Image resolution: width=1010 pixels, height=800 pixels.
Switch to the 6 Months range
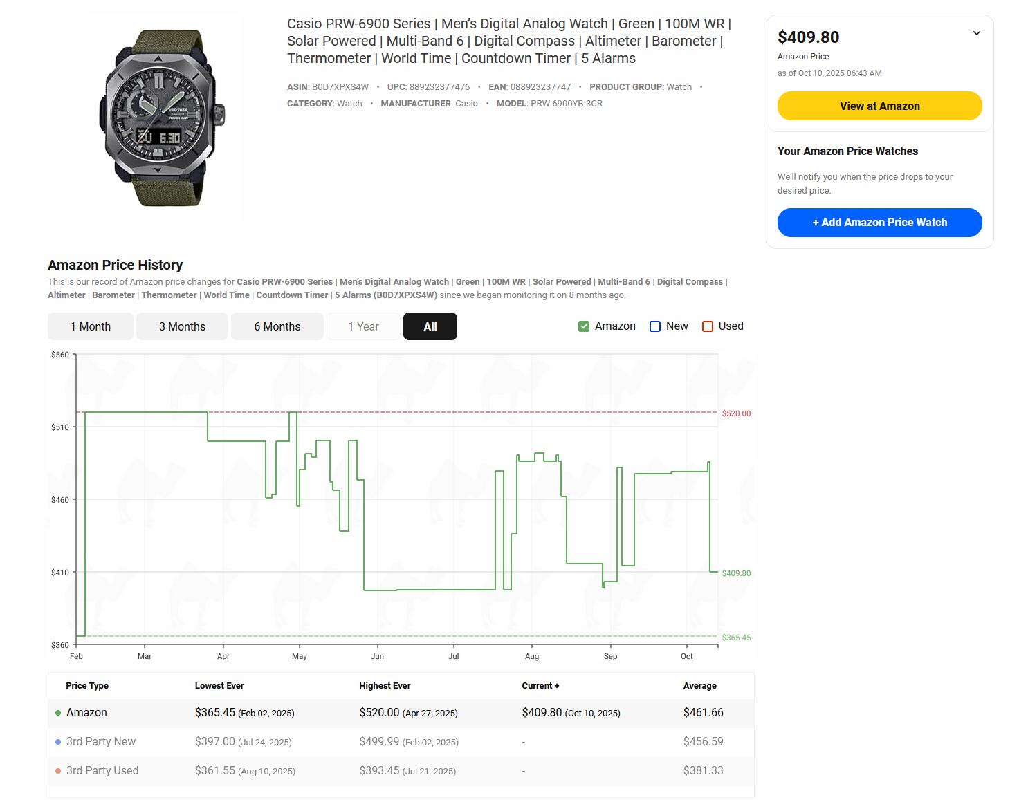pos(277,326)
